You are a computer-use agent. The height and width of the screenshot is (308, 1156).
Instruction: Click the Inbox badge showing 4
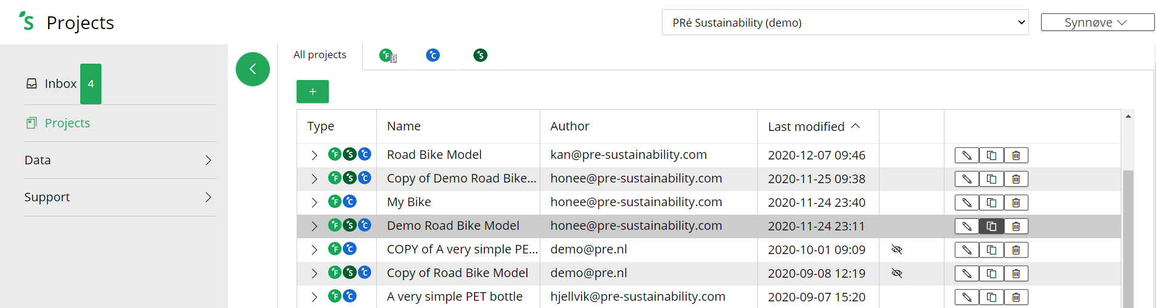pyautogui.click(x=91, y=84)
